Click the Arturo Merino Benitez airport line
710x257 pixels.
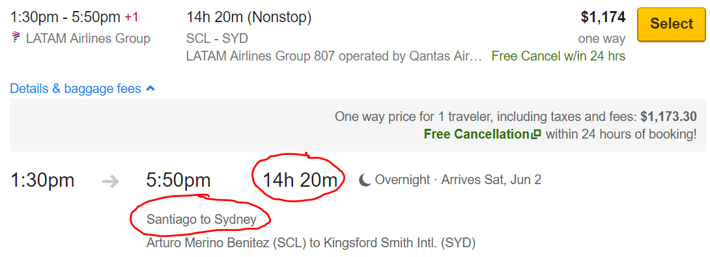coord(311,243)
